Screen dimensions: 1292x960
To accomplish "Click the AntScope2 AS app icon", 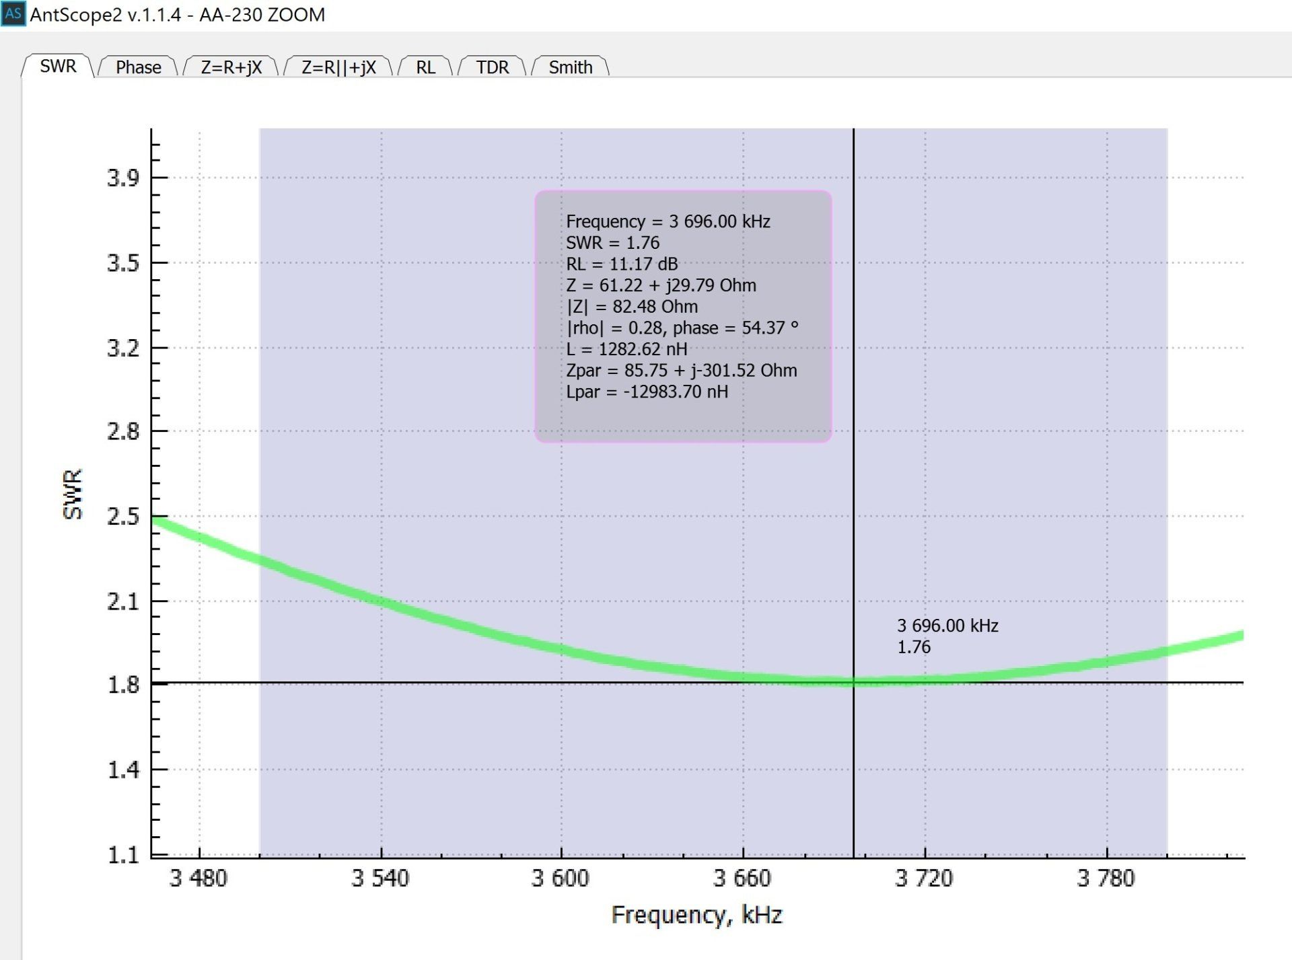I will click(x=13, y=14).
